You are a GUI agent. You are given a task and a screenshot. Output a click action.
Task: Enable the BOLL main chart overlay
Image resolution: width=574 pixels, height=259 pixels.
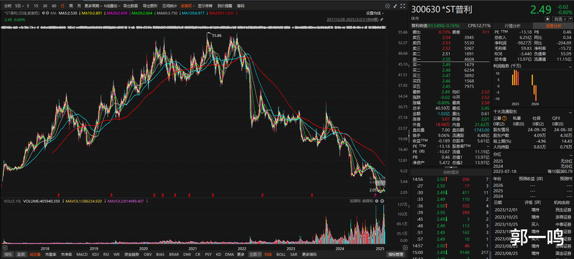(x=281, y=254)
